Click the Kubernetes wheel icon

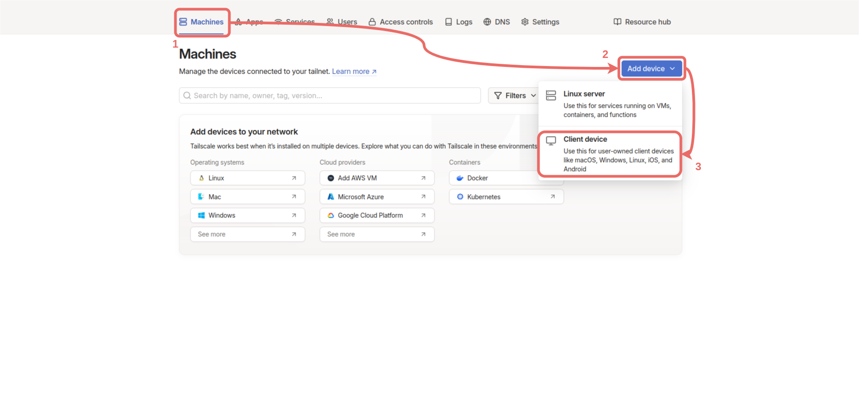pyautogui.click(x=460, y=197)
